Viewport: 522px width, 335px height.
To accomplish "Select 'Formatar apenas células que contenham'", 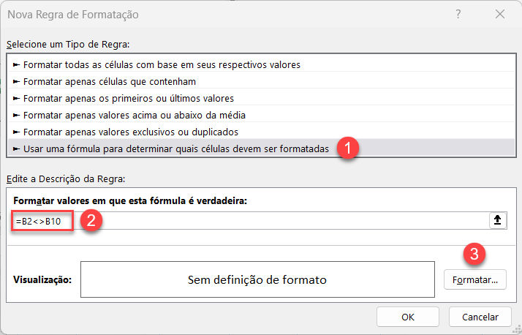I will 261,82.
